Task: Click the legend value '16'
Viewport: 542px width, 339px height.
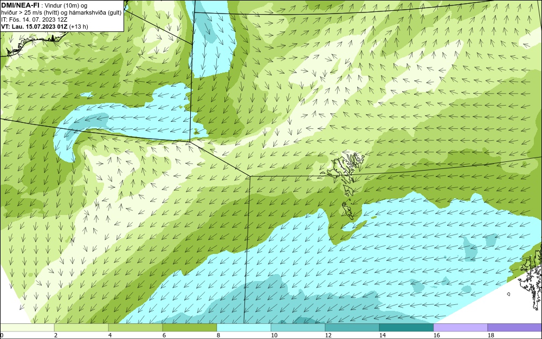Action: [436, 335]
